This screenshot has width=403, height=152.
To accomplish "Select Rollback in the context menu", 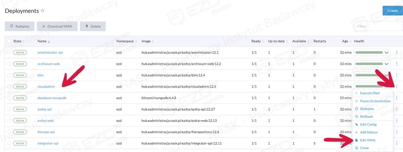I will [366, 117].
